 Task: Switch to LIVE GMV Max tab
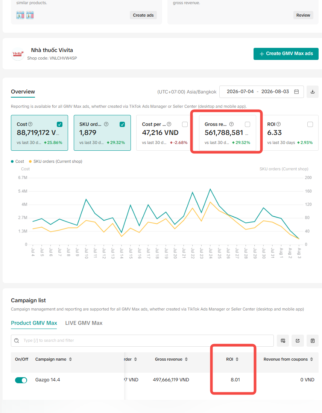tap(84, 323)
